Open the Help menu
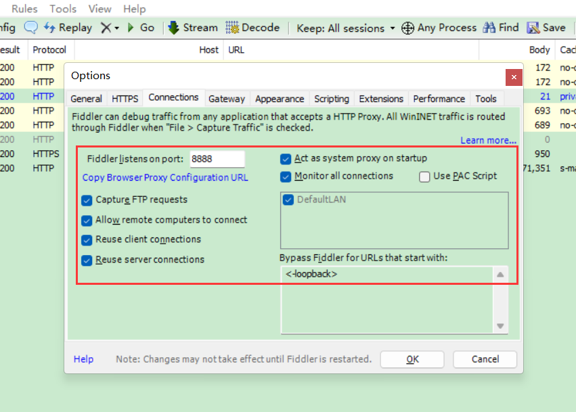The width and height of the screenshot is (576, 412). coord(135,9)
